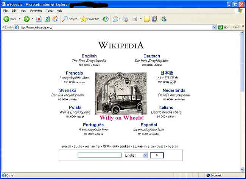Screen dimensions: 246x179
Task: Open the Search toolbar button
Action: [70, 19]
